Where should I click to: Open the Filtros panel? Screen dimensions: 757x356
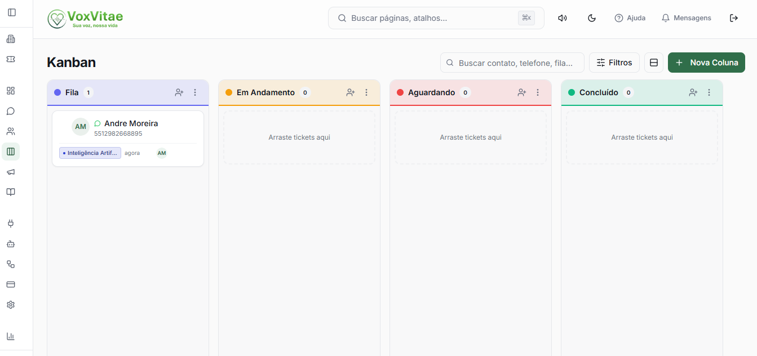click(614, 63)
